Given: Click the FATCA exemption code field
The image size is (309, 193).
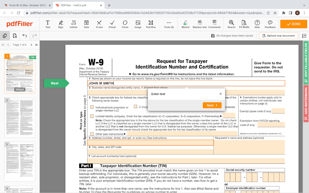Looking at the screenshot, I should tap(271, 124).
